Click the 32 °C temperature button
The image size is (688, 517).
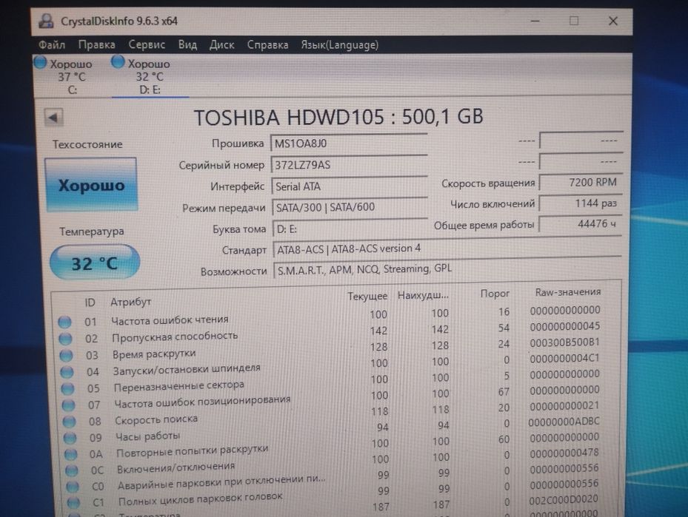(x=95, y=263)
